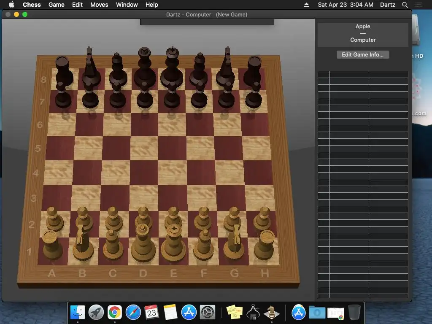
Task: Click the Edit Game Info button
Action: pos(363,54)
